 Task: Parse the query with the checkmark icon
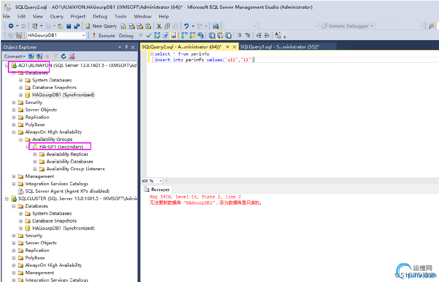click(x=149, y=36)
